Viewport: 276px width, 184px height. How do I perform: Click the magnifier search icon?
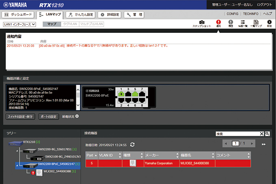click(x=267, y=134)
